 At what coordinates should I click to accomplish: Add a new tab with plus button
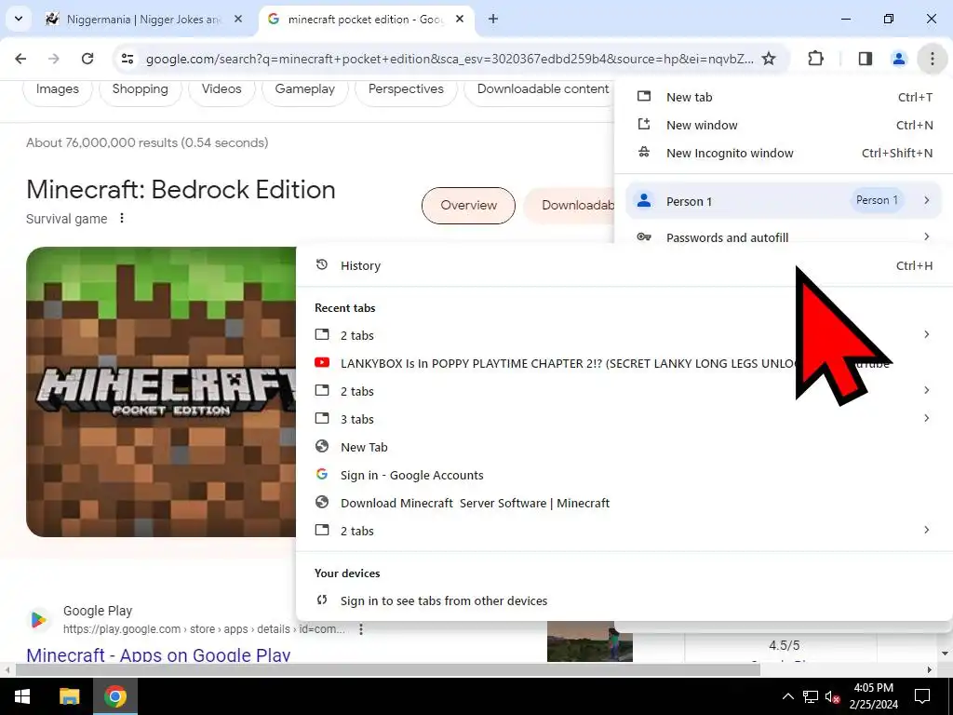click(493, 19)
